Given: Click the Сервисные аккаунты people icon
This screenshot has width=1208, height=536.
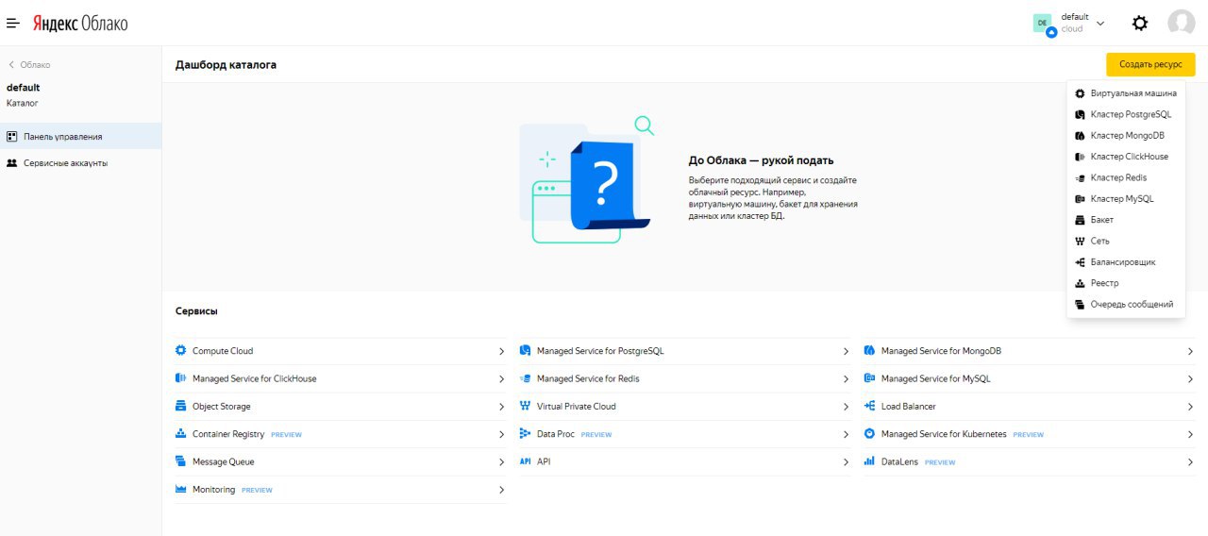Looking at the screenshot, I should (x=12, y=163).
